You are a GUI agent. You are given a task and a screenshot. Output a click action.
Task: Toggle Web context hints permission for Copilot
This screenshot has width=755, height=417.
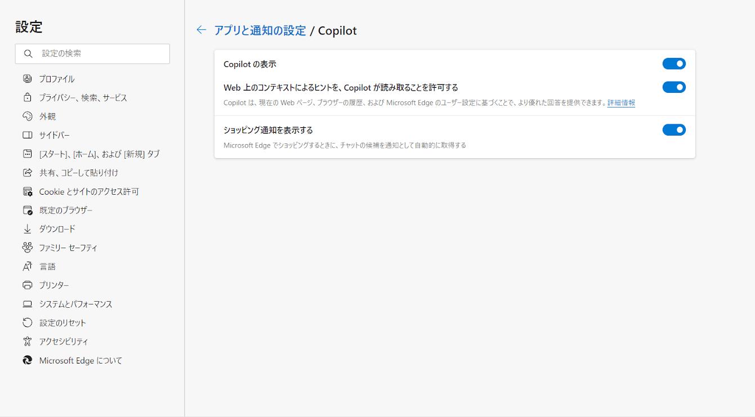coord(674,87)
